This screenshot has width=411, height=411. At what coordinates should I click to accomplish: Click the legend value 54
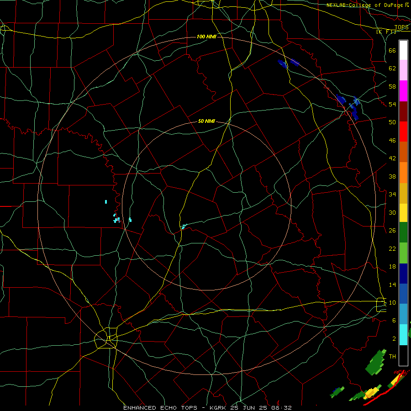[392, 104]
